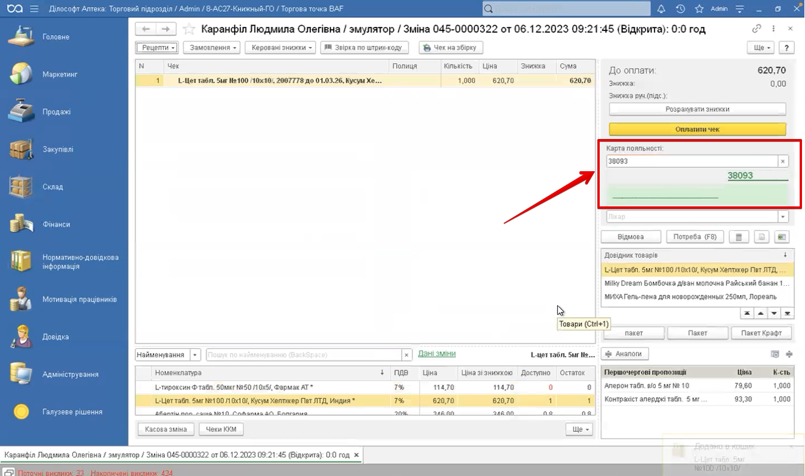Image resolution: width=805 pixels, height=476 pixels.
Task: Click the Дані зміни link
Action: click(x=436, y=354)
